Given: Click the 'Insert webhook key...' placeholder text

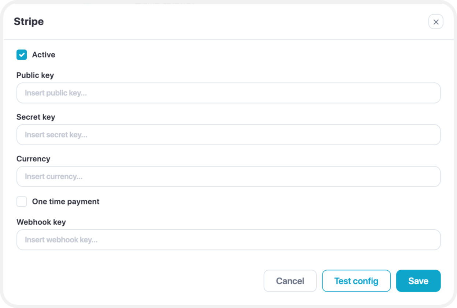Looking at the screenshot, I should [61, 240].
